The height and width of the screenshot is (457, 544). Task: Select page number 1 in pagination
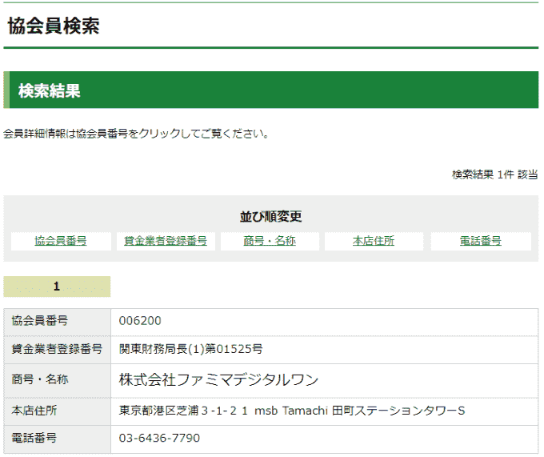coord(57,287)
